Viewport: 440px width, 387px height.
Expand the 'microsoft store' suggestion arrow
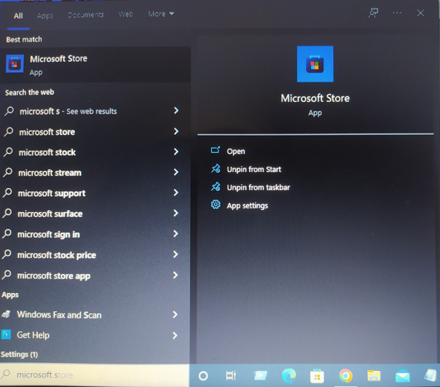pos(176,131)
